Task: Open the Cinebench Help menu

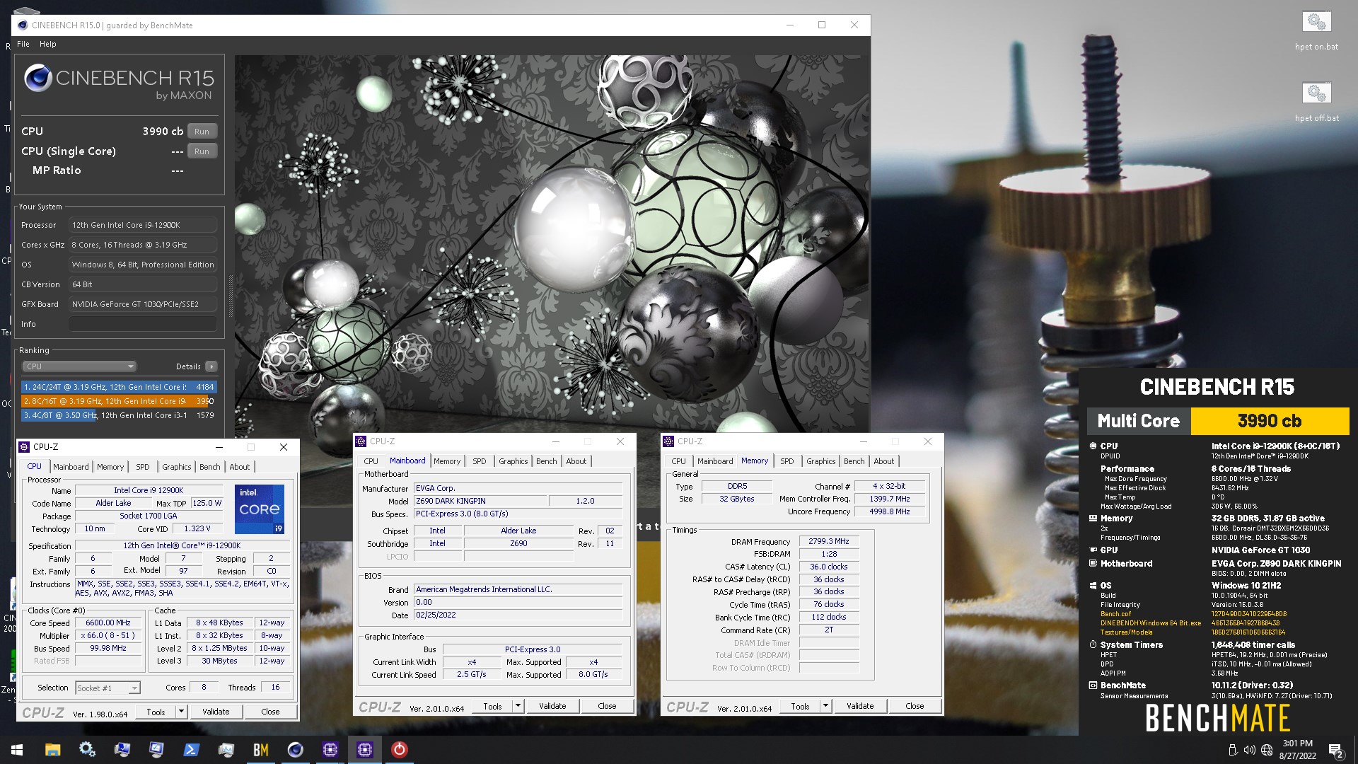Action: point(48,44)
